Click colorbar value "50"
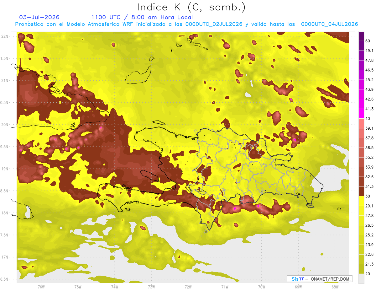 point(368,41)
